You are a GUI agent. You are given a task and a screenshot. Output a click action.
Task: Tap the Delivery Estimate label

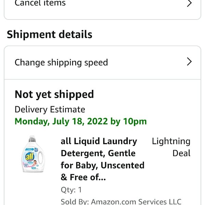click(x=50, y=109)
